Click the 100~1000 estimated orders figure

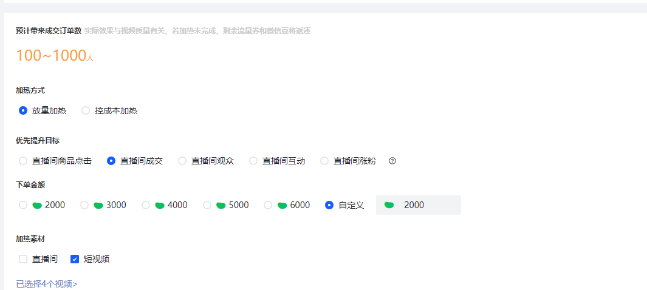[52, 56]
